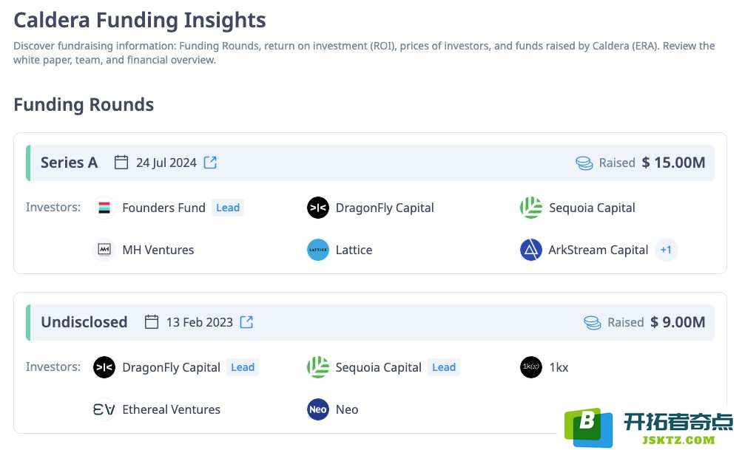Click the DragonFly Capital logo in Series A
Viewport: 742px width, 450px height.
pyautogui.click(x=318, y=208)
